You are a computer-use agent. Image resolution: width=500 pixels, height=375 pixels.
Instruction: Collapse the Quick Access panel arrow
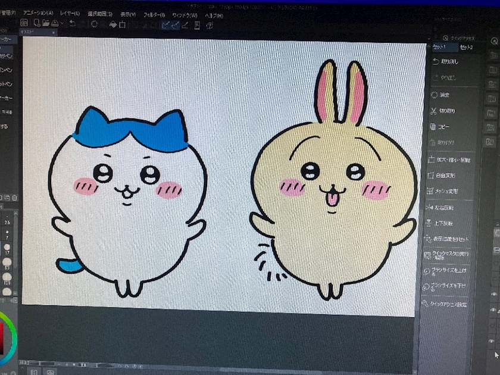429,39
